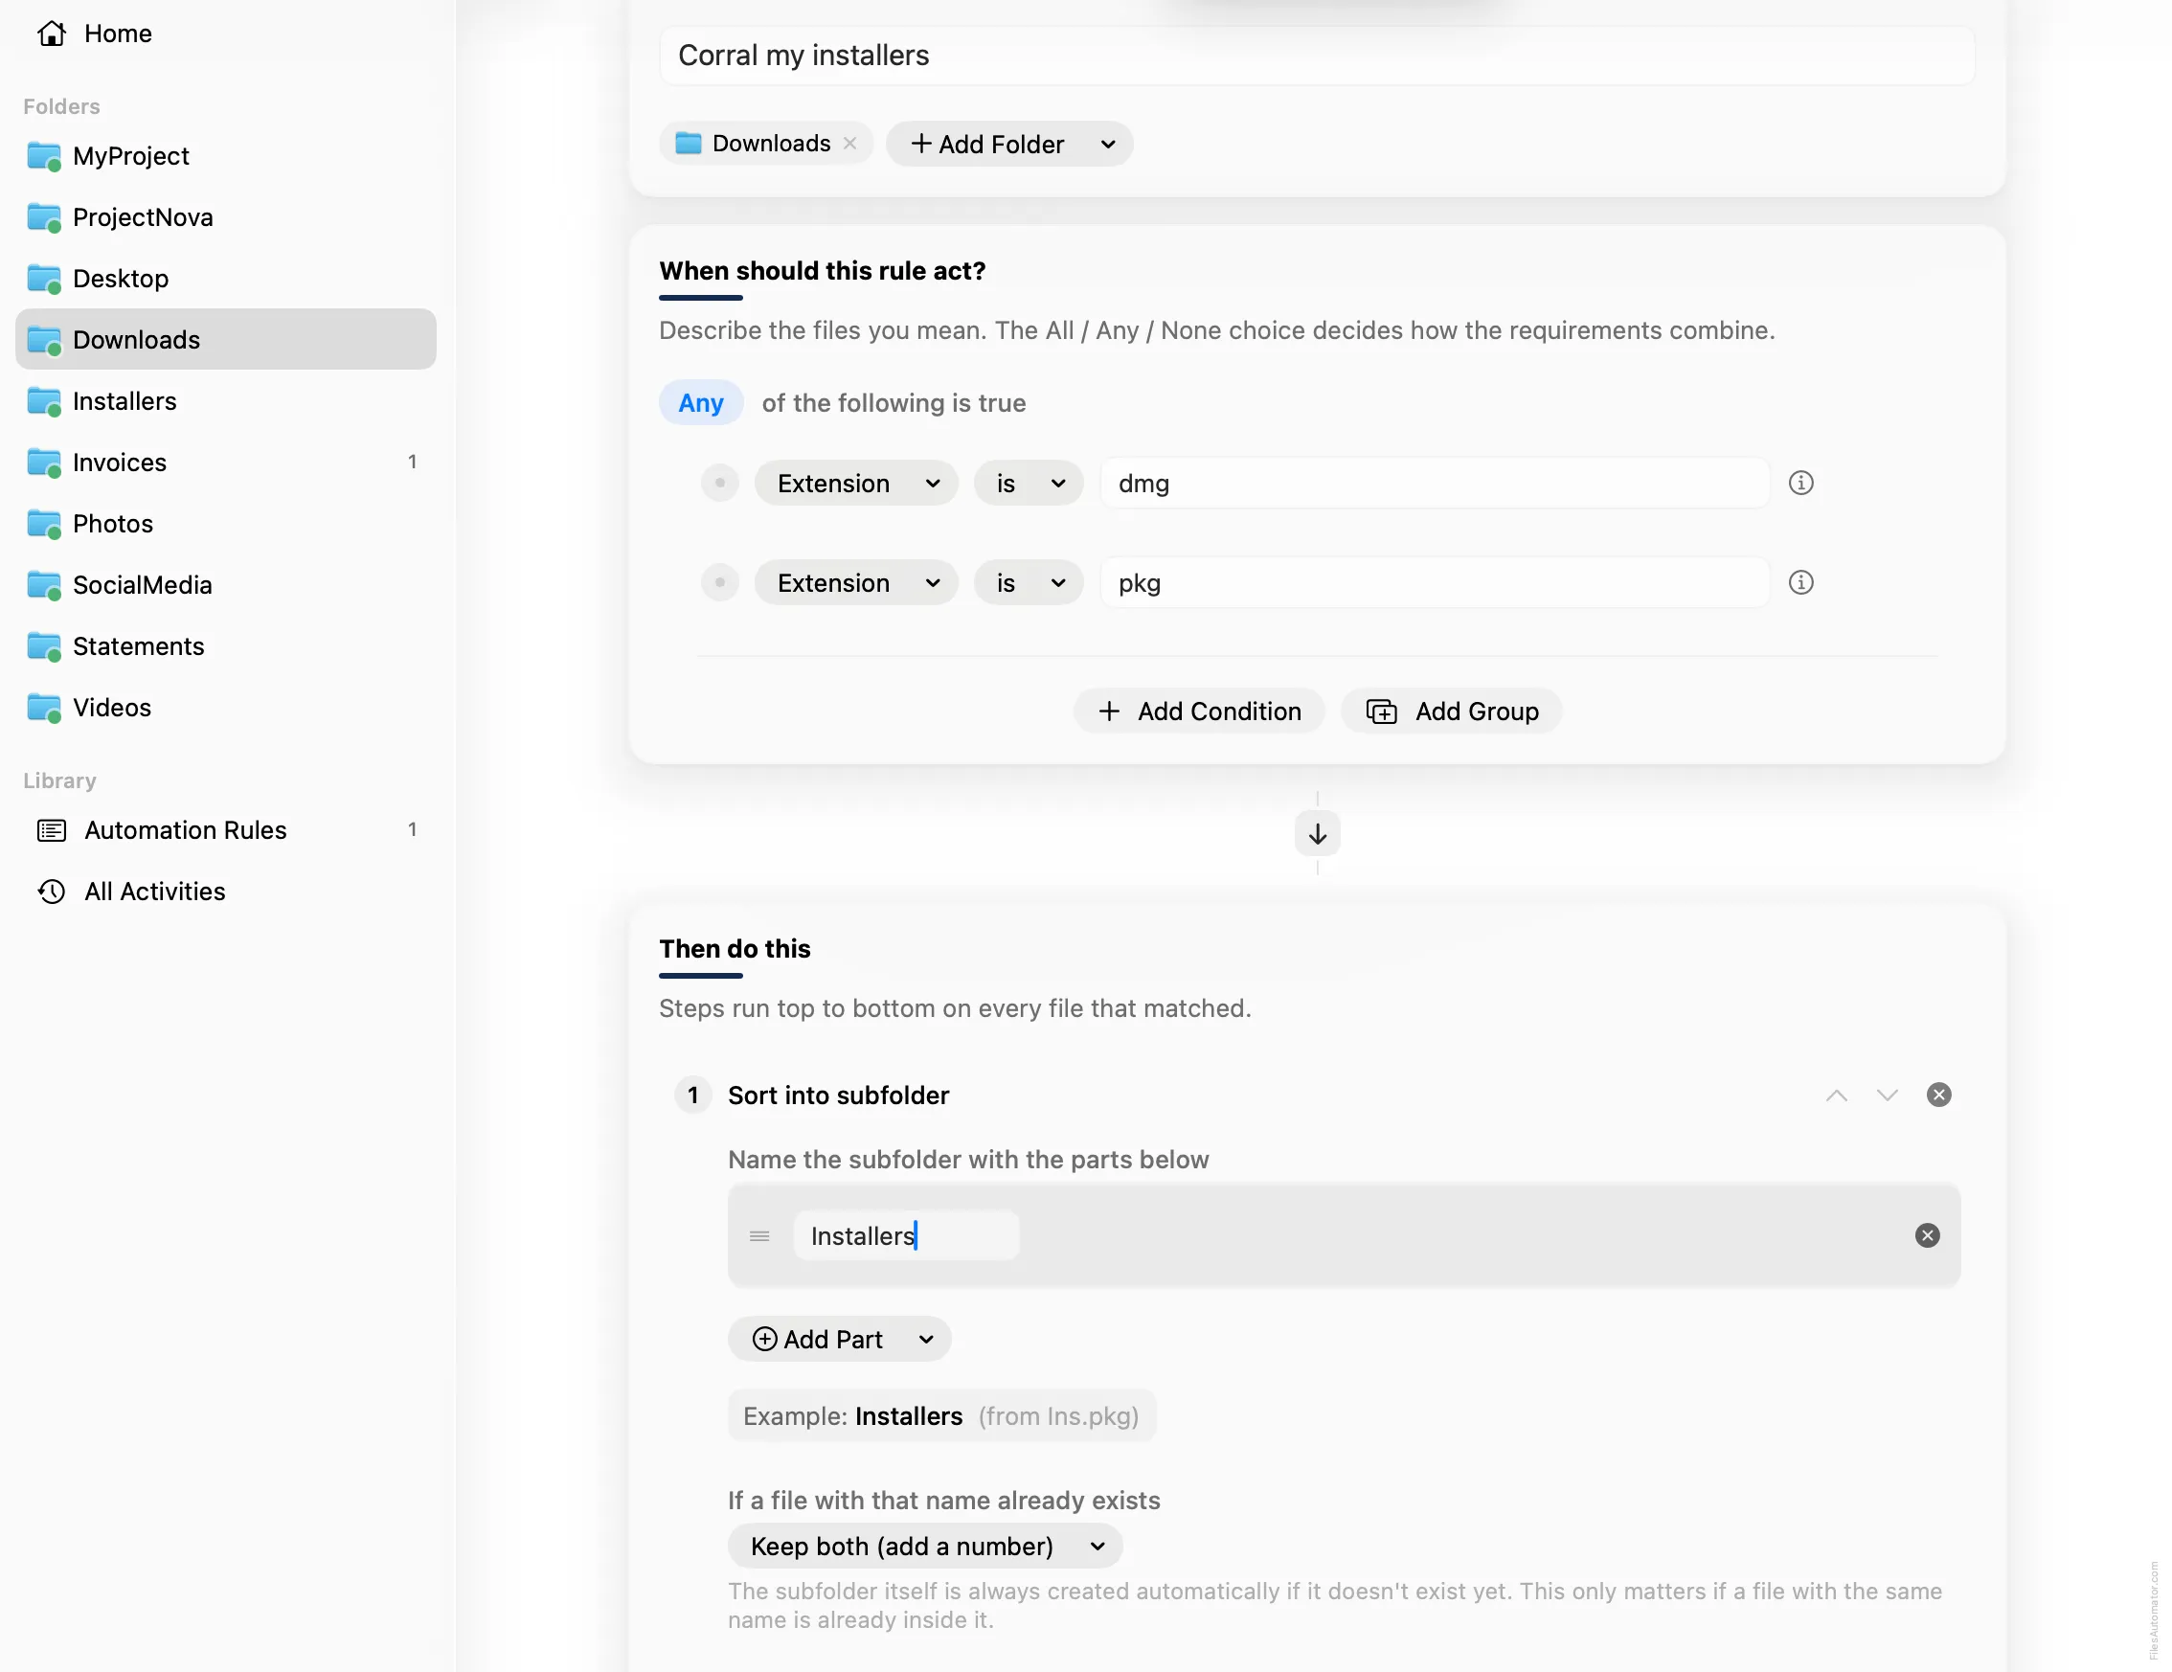Open the 'is' operator dropdown on pkg row
Viewport: 2172px width, 1672px height.
(x=1029, y=583)
